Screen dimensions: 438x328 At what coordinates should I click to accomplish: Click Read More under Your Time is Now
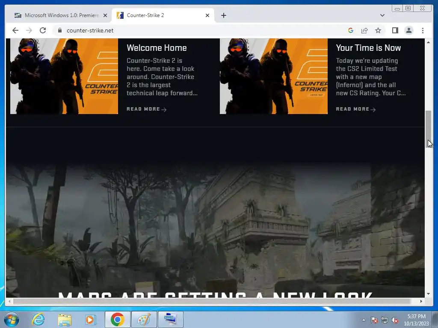tap(355, 109)
